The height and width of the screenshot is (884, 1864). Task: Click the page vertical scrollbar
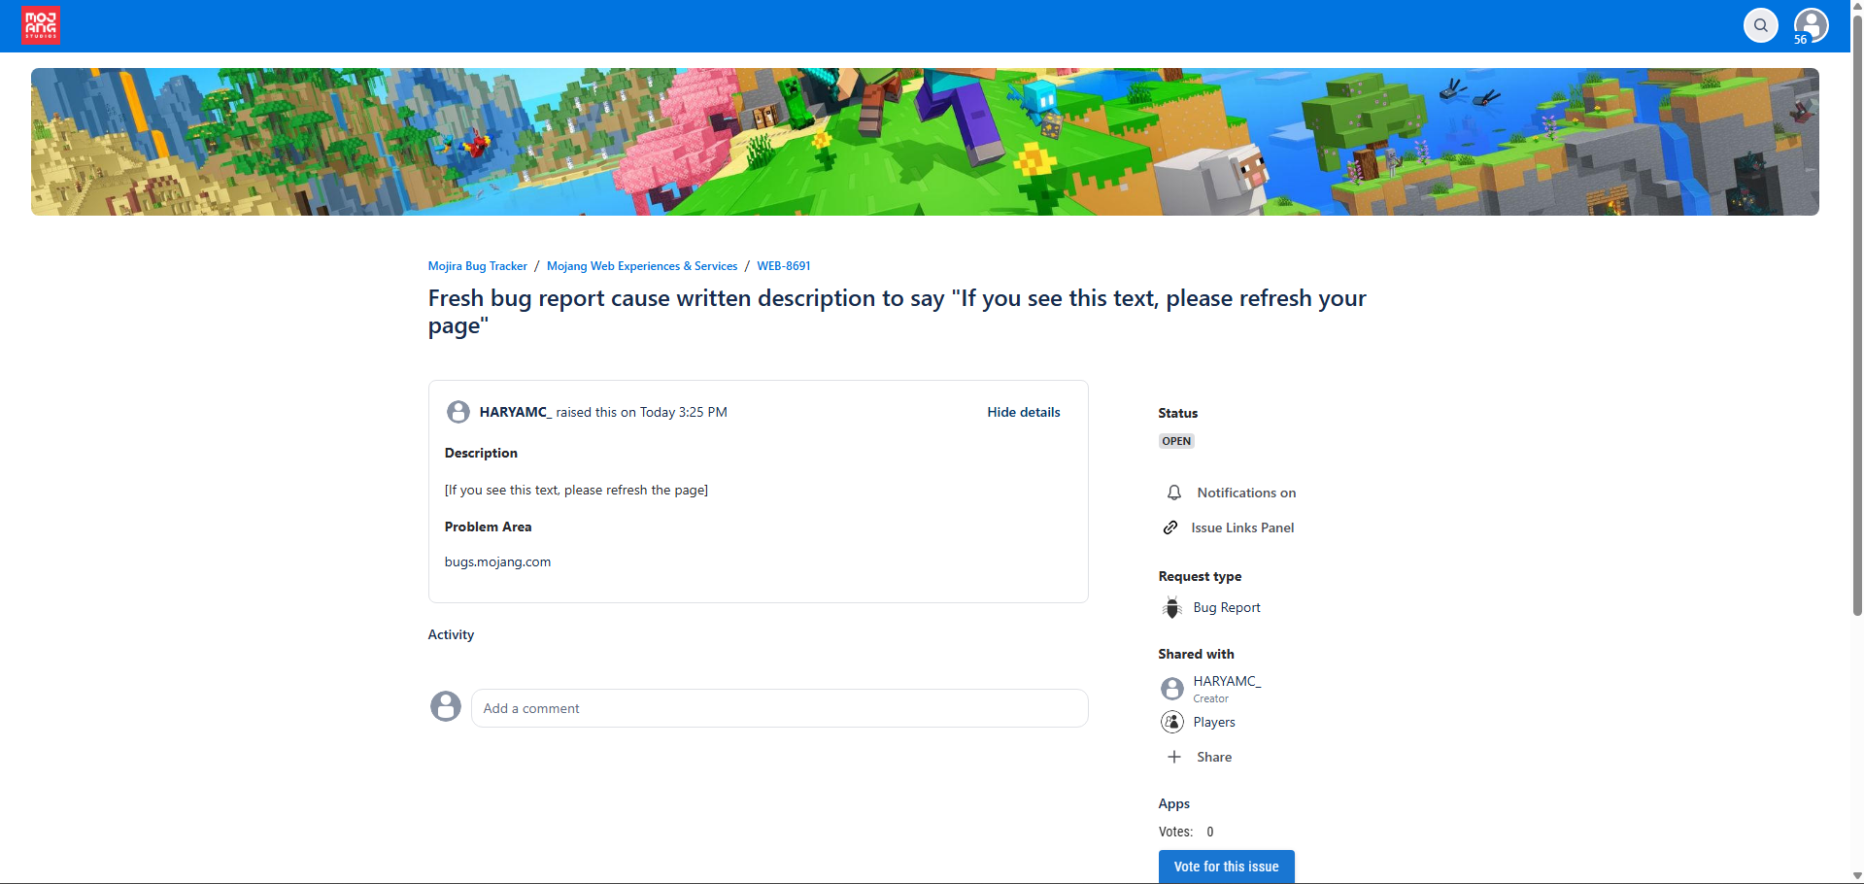coord(1857,316)
